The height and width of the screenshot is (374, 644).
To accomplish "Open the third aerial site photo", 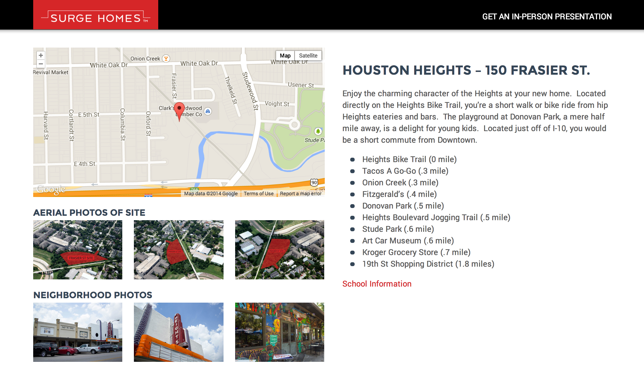I will point(279,250).
